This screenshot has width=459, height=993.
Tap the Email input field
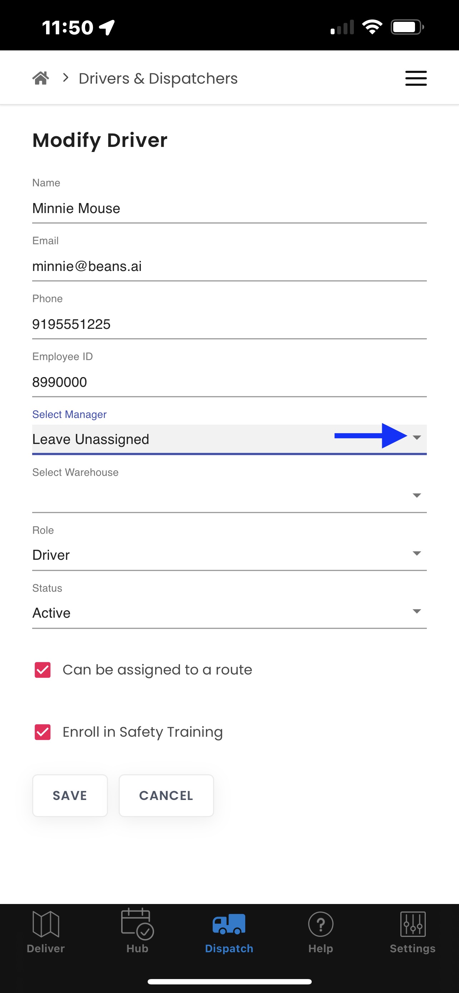click(229, 266)
